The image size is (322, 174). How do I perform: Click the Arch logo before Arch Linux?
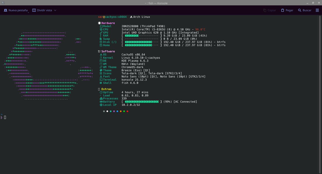click(131, 17)
